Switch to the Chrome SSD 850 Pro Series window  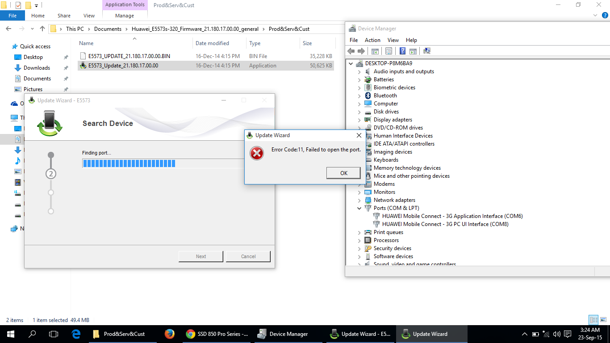point(217,334)
